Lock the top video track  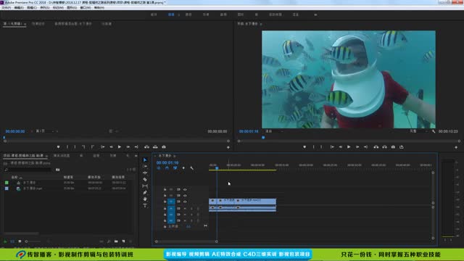tap(165, 189)
